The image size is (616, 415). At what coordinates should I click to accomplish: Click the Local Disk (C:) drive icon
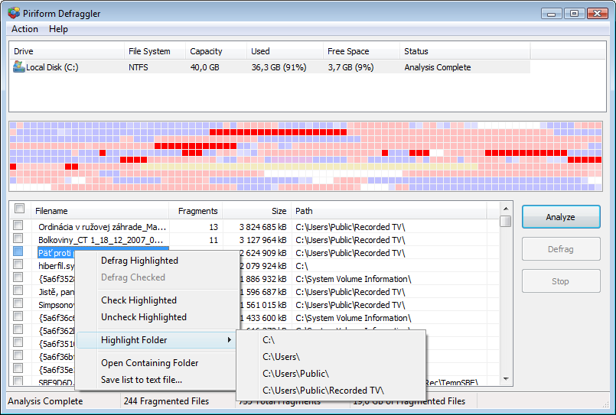19,66
